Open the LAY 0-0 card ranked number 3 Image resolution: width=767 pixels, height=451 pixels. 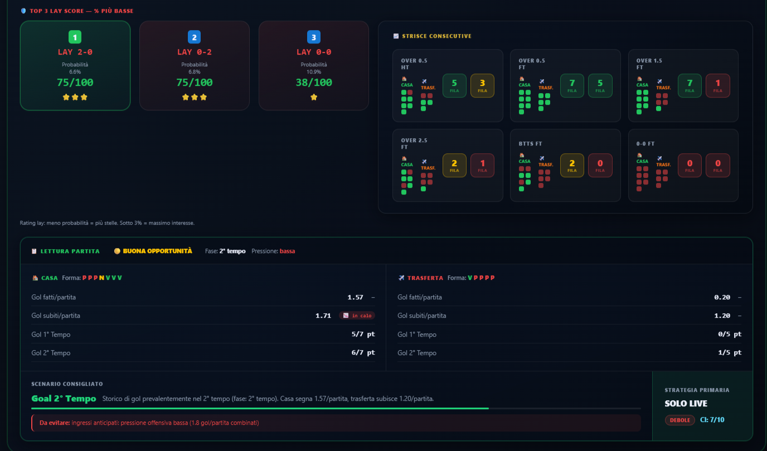click(314, 66)
